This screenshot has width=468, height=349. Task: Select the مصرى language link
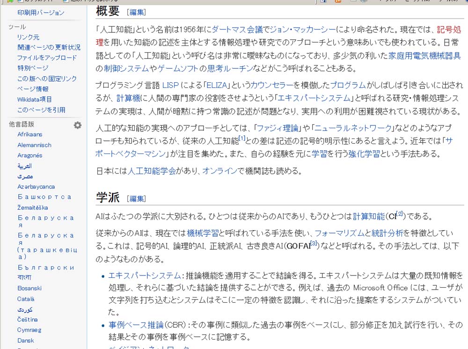[25, 176]
